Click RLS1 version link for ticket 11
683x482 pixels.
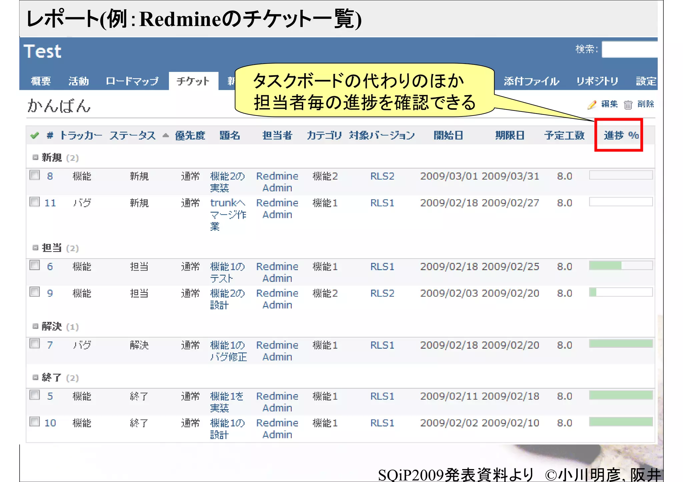tap(382, 203)
